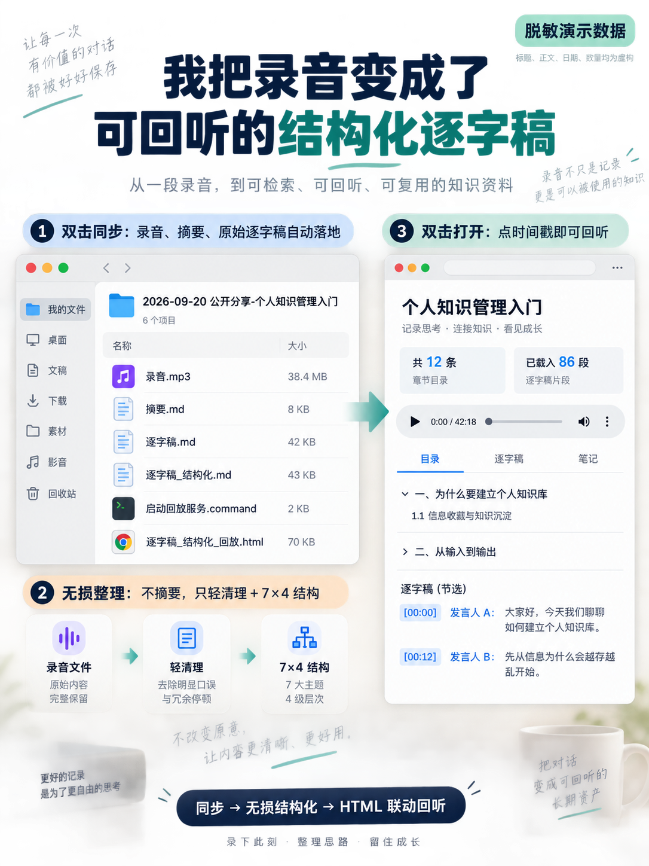
Task: Click the document icon of 逐字稿_结构化.md
Action: point(124,475)
